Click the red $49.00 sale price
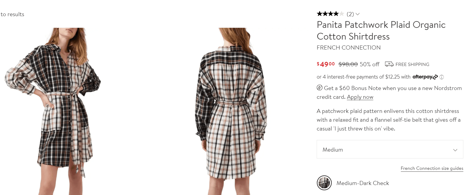The height and width of the screenshot is (195, 467). click(326, 64)
